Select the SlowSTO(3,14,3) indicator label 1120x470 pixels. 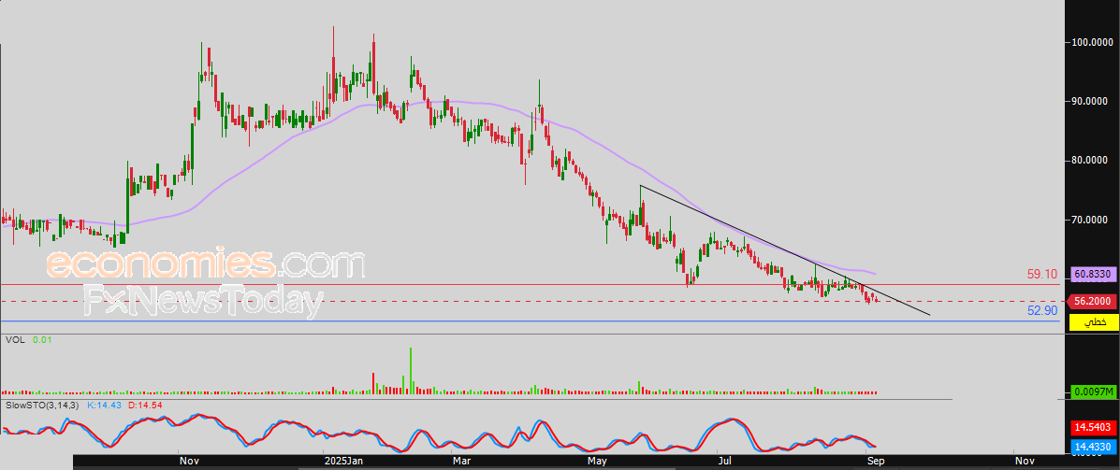click(43, 406)
